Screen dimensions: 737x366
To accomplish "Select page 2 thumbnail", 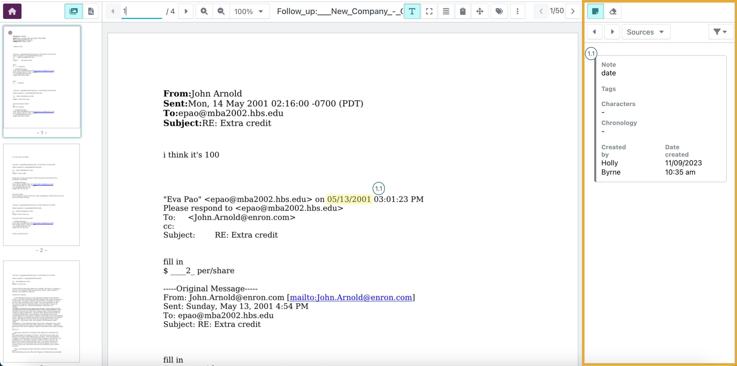I will pos(41,195).
